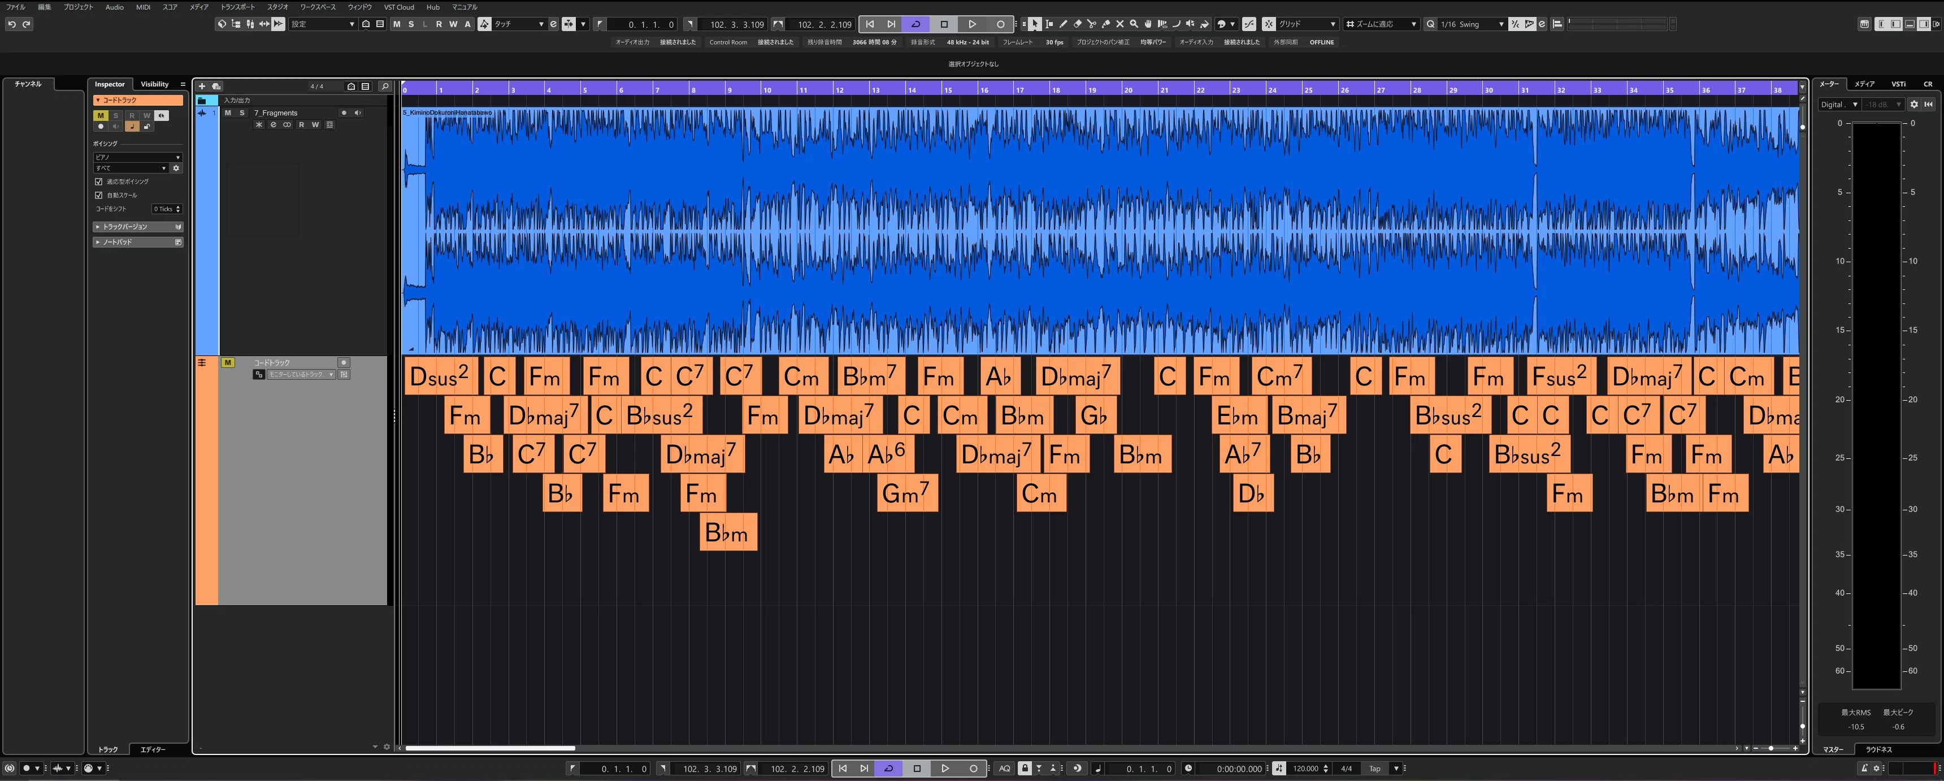Open the ピアノ voicing dropdown

[137, 157]
